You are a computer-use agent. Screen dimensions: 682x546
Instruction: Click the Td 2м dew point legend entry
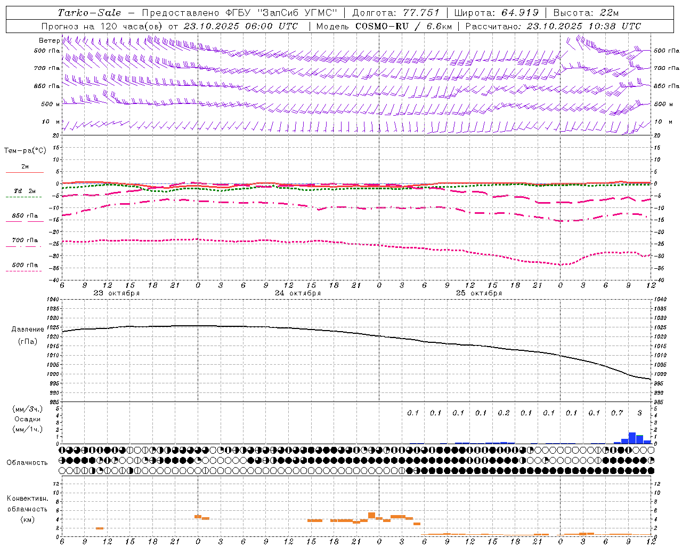point(25,190)
